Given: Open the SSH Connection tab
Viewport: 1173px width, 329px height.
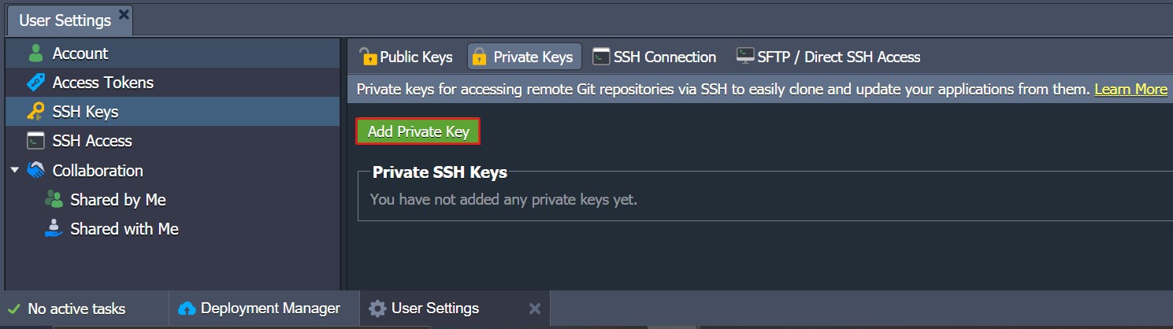Looking at the screenshot, I should 655,57.
